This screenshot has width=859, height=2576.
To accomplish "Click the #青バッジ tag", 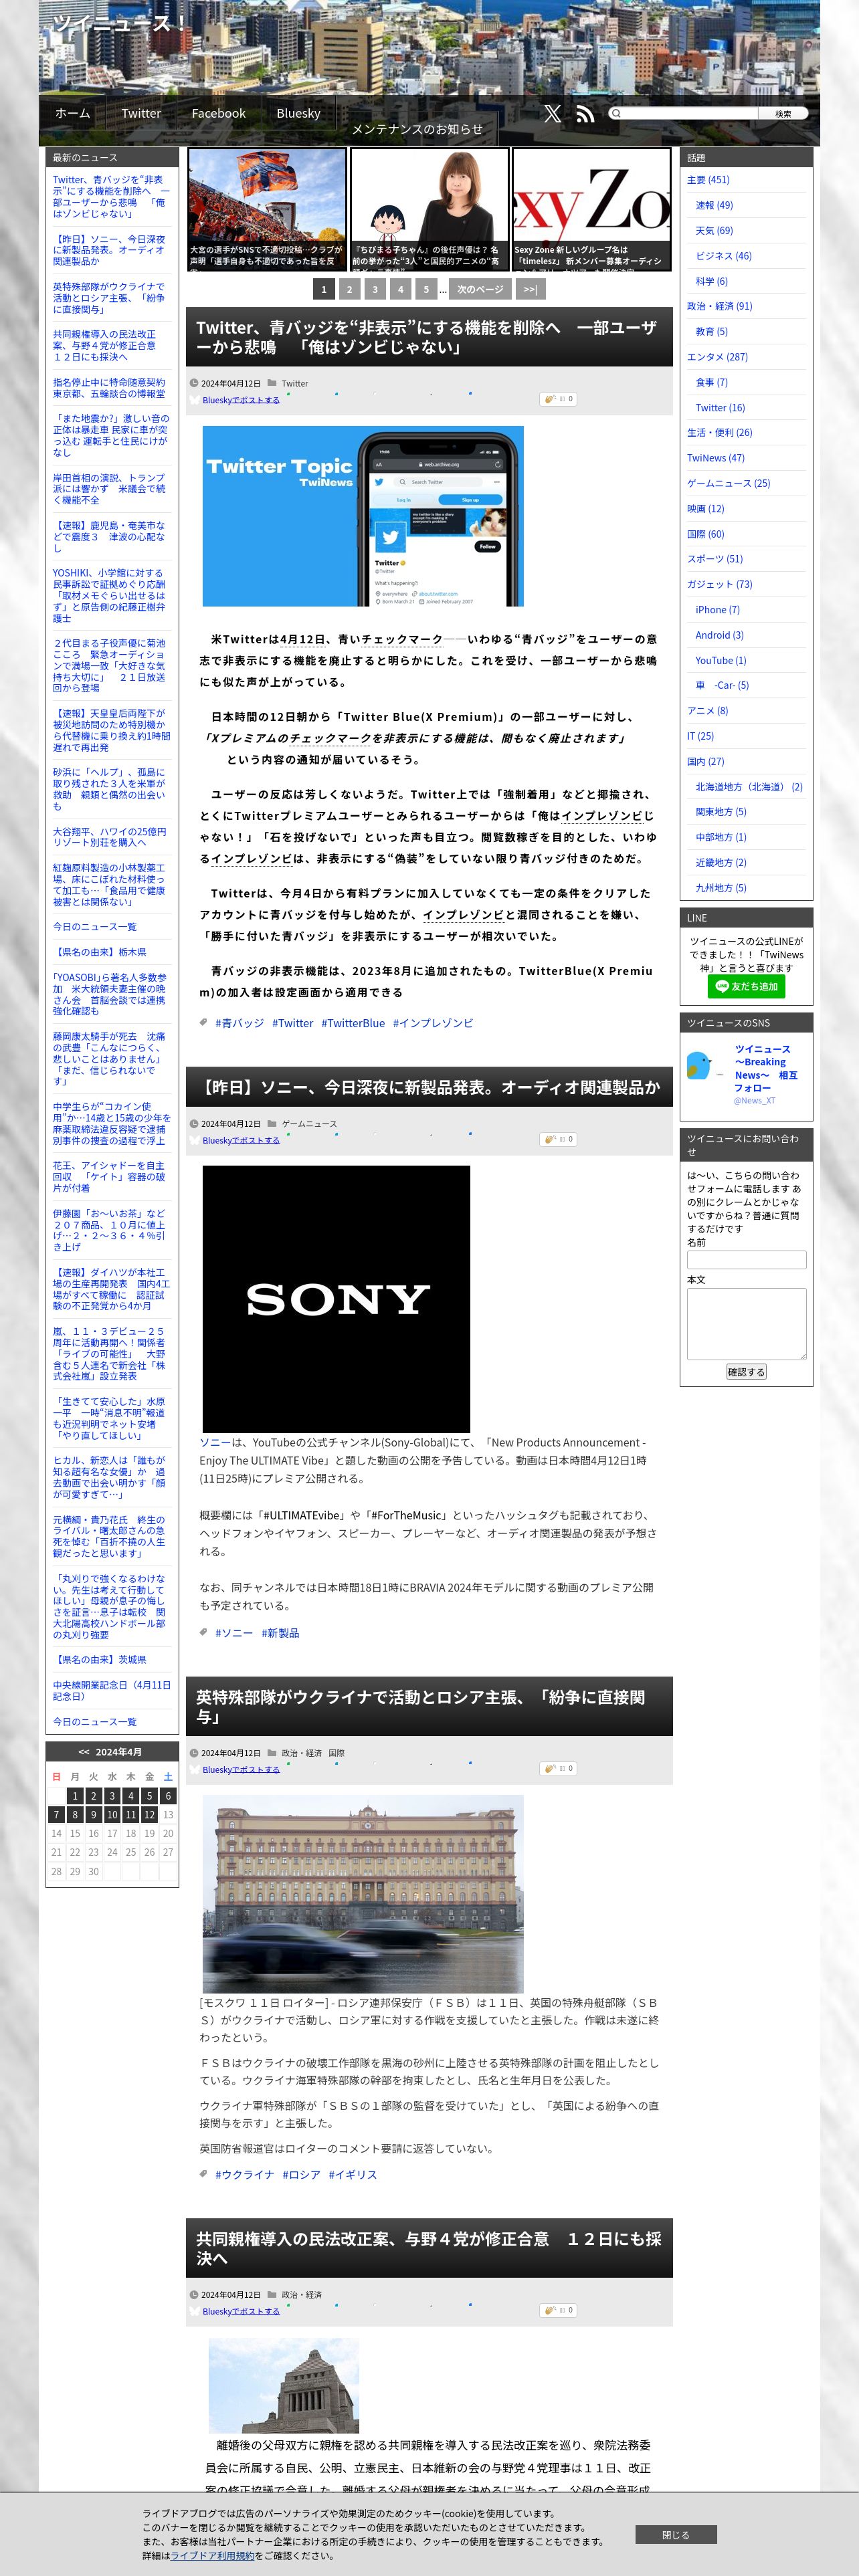I will pyautogui.click(x=239, y=1023).
